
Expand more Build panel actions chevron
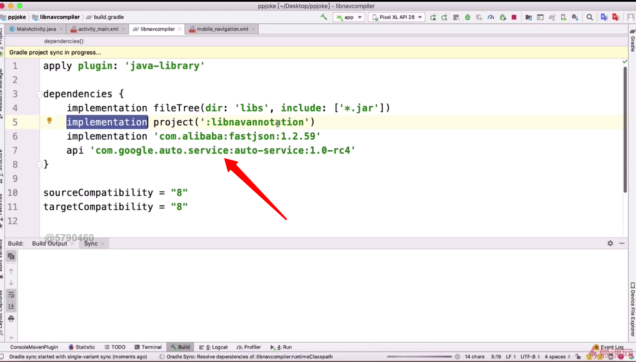(11, 338)
